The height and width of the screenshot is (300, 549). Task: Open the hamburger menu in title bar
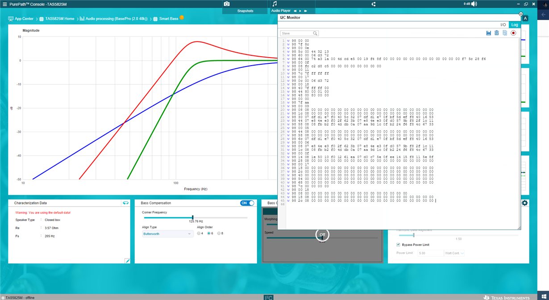point(4,4)
